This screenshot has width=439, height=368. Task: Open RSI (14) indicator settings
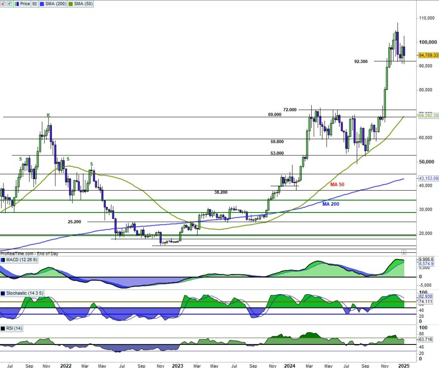coord(14,328)
